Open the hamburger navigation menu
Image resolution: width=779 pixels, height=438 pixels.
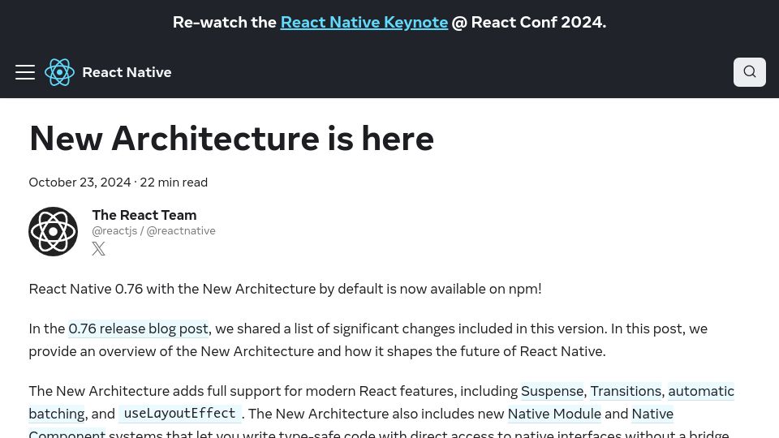[25, 72]
